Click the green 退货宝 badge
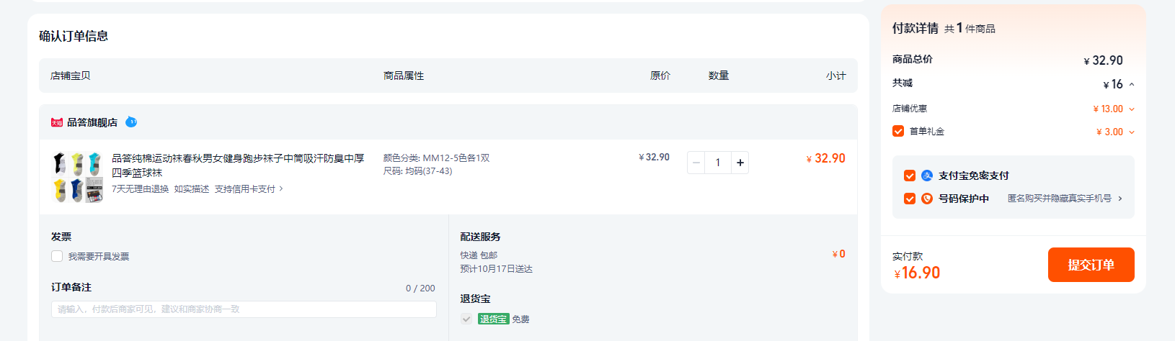 click(x=494, y=319)
